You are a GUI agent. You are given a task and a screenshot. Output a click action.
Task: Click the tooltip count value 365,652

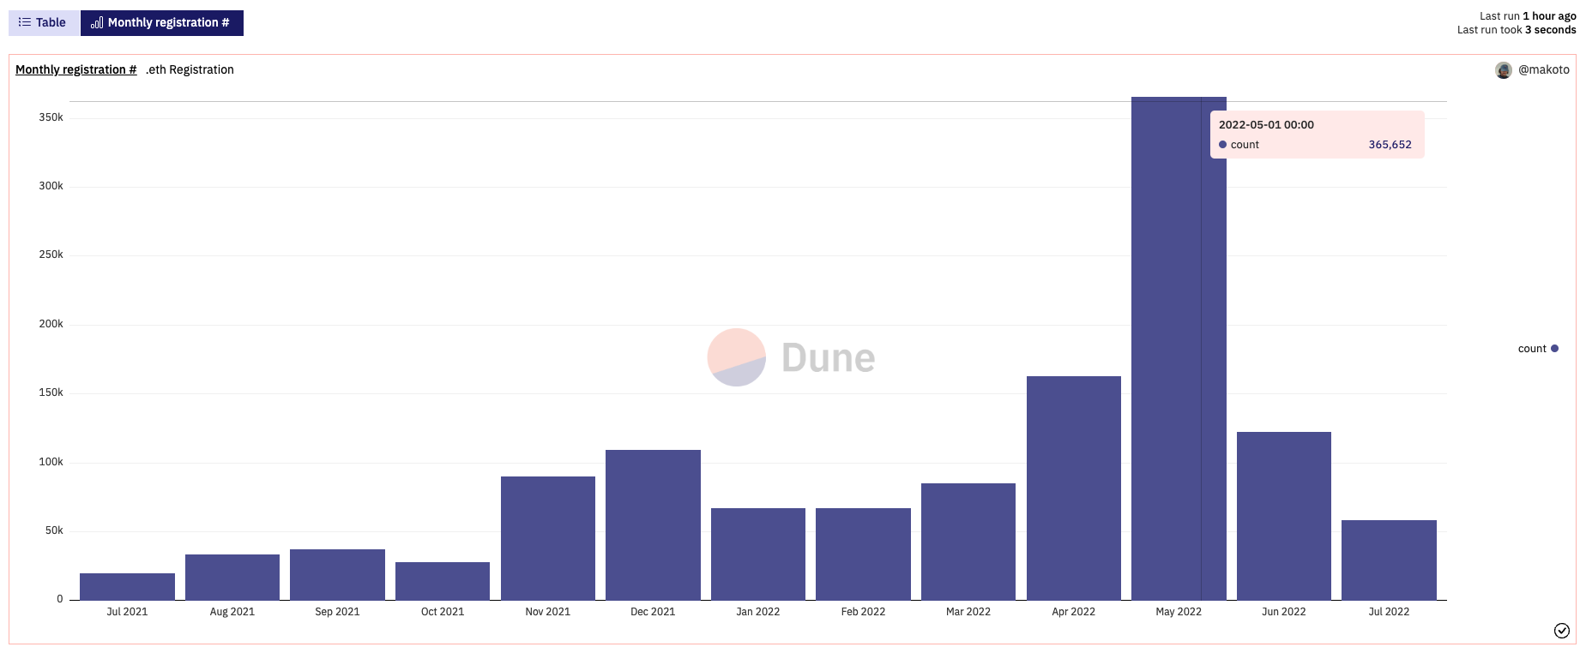click(x=1390, y=145)
